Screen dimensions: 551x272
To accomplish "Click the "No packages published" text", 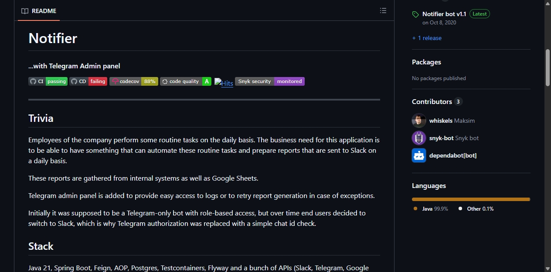I will (439, 78).
